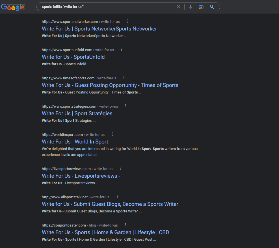The width and height of the screenshot is (279, 248).
Task: Open options menu for worldinsport.com result
Action: pyautogui.click(x=112, y=134)
